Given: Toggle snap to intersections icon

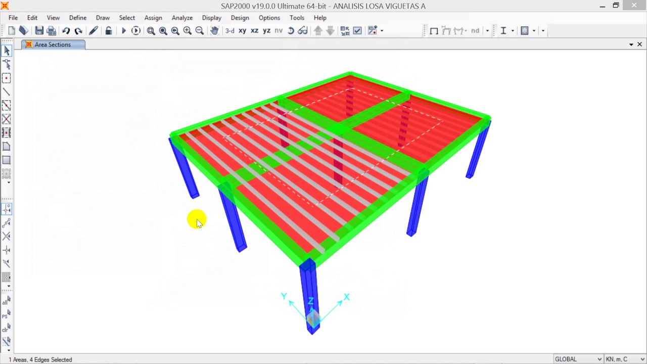Looking at the screenshot, I should tap(7, 236).
